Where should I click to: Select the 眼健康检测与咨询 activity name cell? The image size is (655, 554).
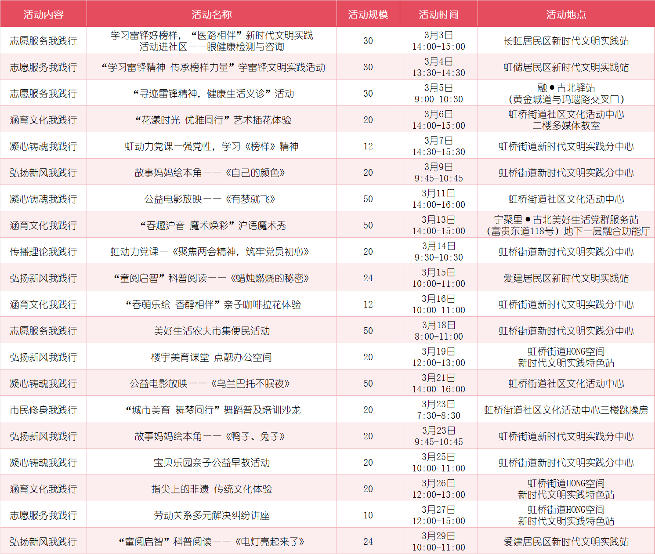click(212, 40)
